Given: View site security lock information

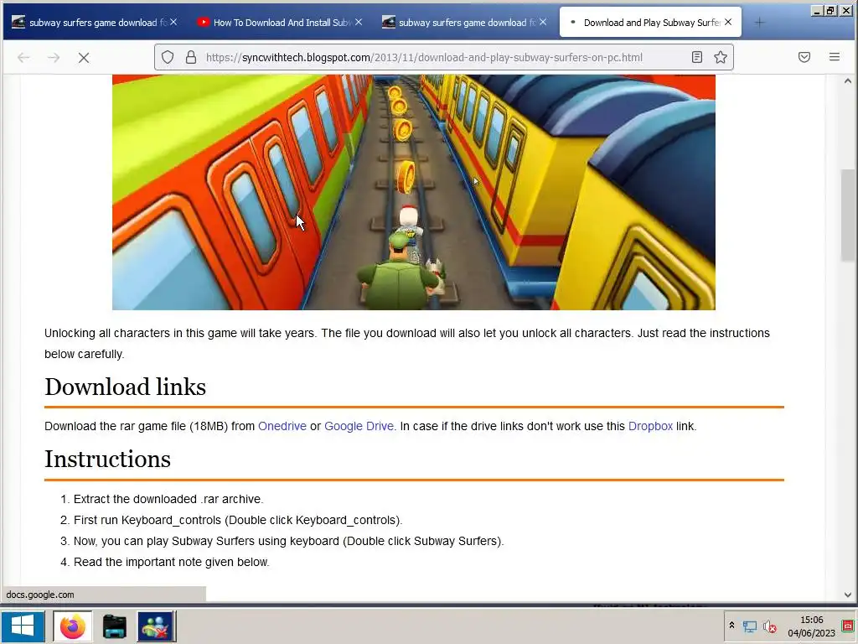Looking at the screenshot, I should tap(191, 57).
